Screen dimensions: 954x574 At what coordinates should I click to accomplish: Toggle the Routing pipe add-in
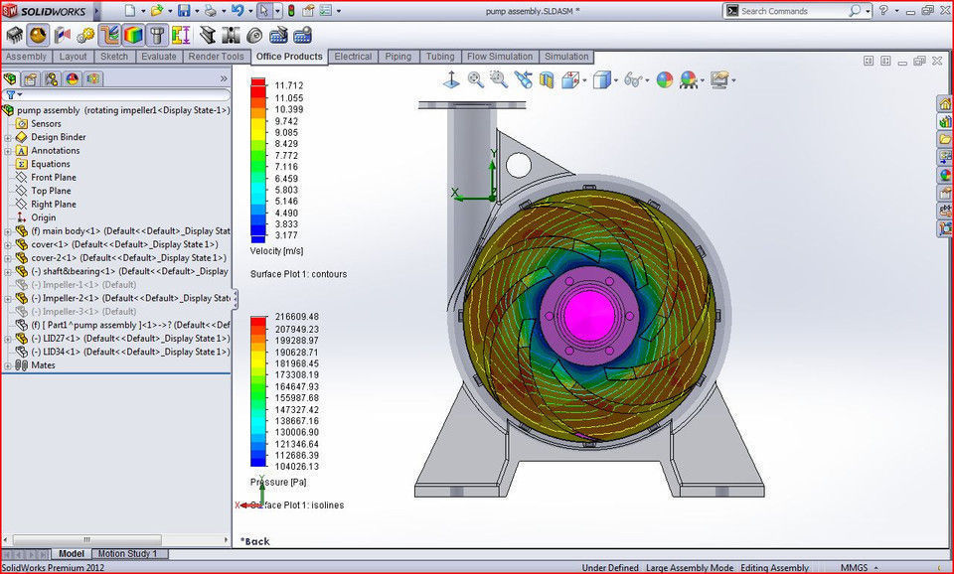pyautogui.click(x=109, y=36)
